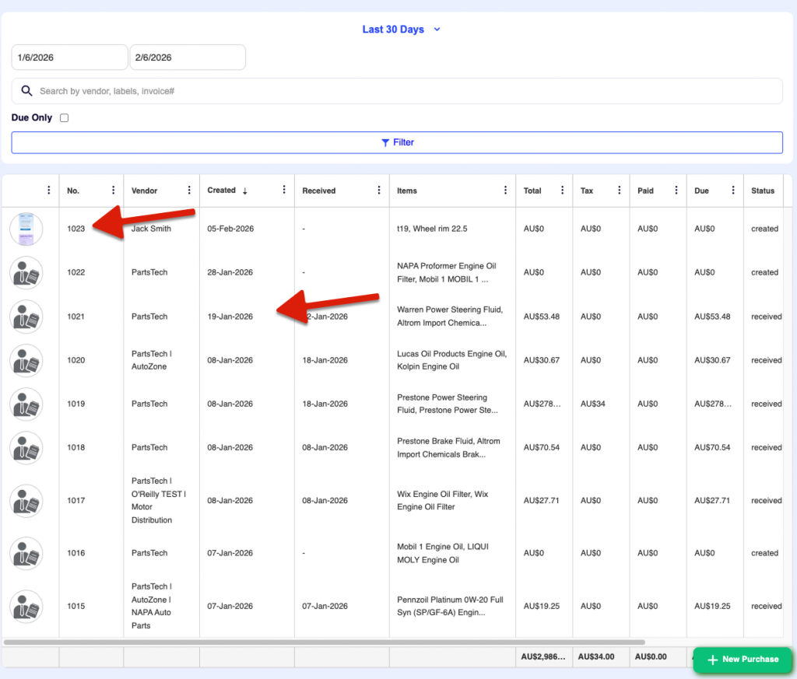The image size is (797, 679).
Task: Open the Total column options menu
Action: 563,191
